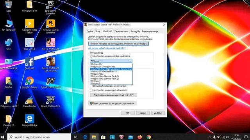Open the Windows Start menu
The width and height of the screenshot is (250, 140).
coord(3,137)
